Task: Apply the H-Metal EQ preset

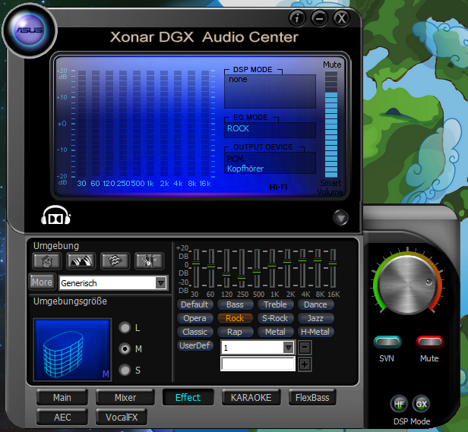Action: click(315, 332)
